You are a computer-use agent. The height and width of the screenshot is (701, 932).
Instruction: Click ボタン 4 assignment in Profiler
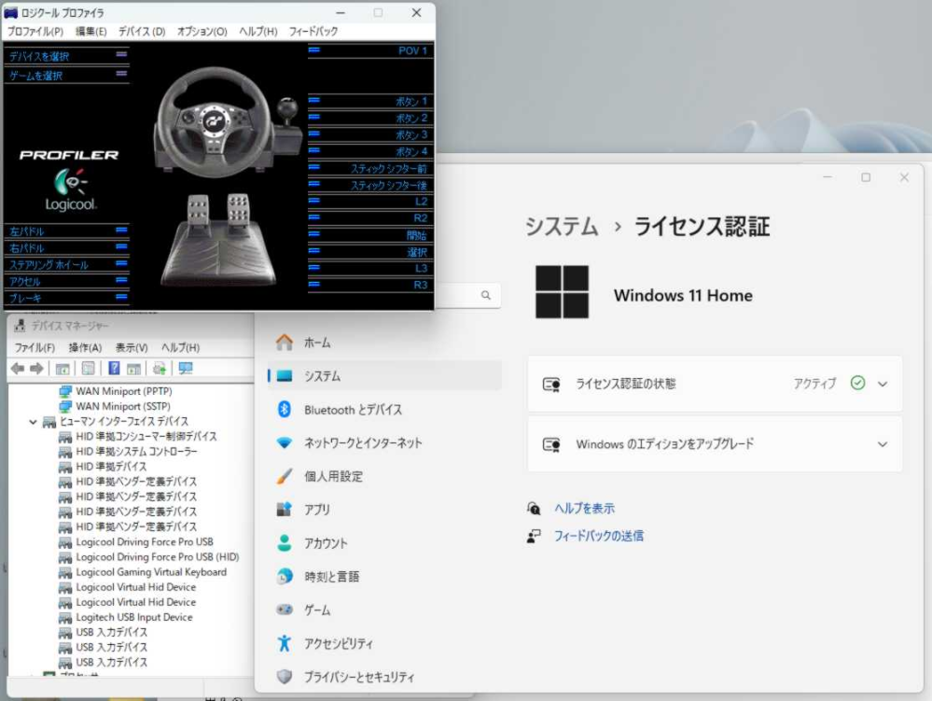[369, 151]
